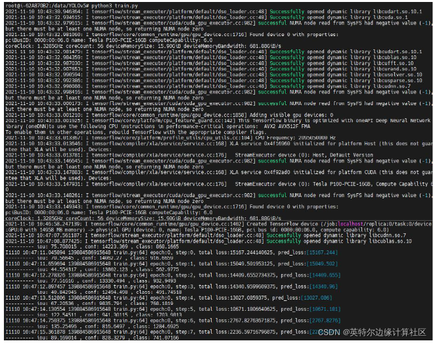
Task: Click the 'iou: 75.708015' value
Action: 57,246
